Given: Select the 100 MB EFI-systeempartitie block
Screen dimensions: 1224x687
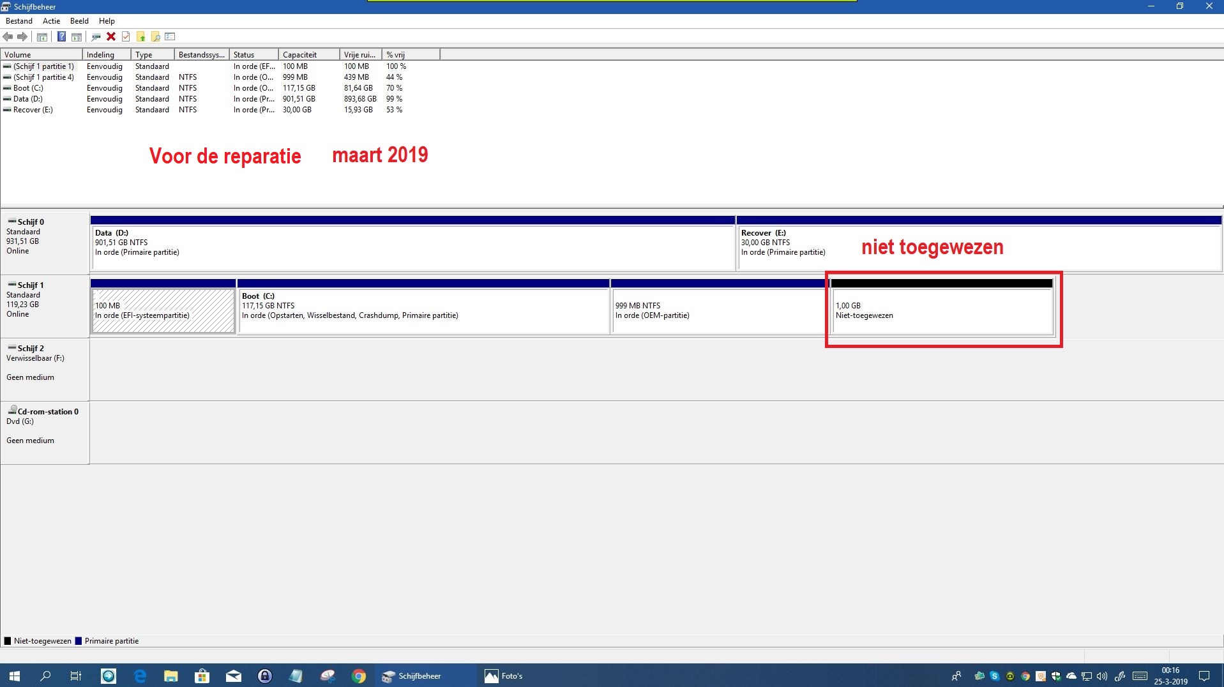Looking at the screenshot, I should [163, 310].
